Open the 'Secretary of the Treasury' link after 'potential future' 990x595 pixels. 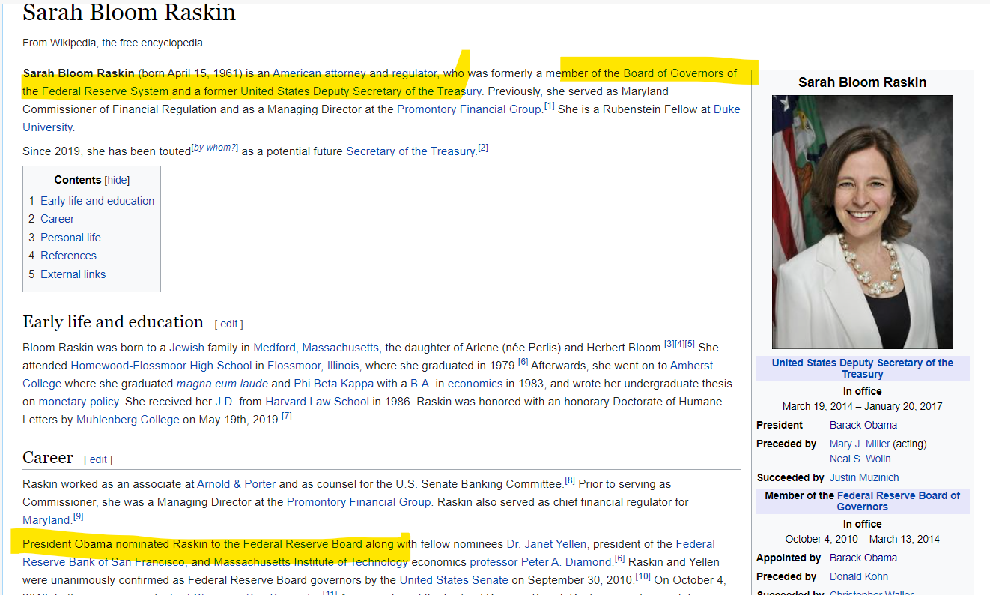click(x=411, y=151)
